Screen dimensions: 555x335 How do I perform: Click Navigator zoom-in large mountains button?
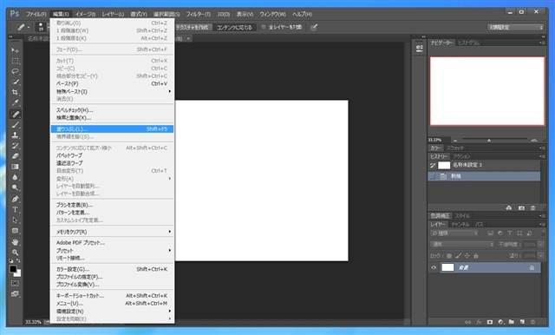[534, 141]
